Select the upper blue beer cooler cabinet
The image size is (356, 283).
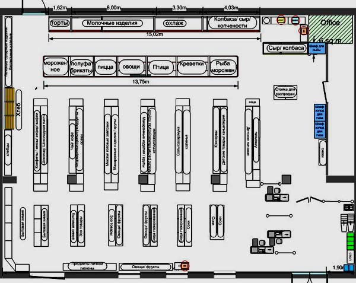319,110
